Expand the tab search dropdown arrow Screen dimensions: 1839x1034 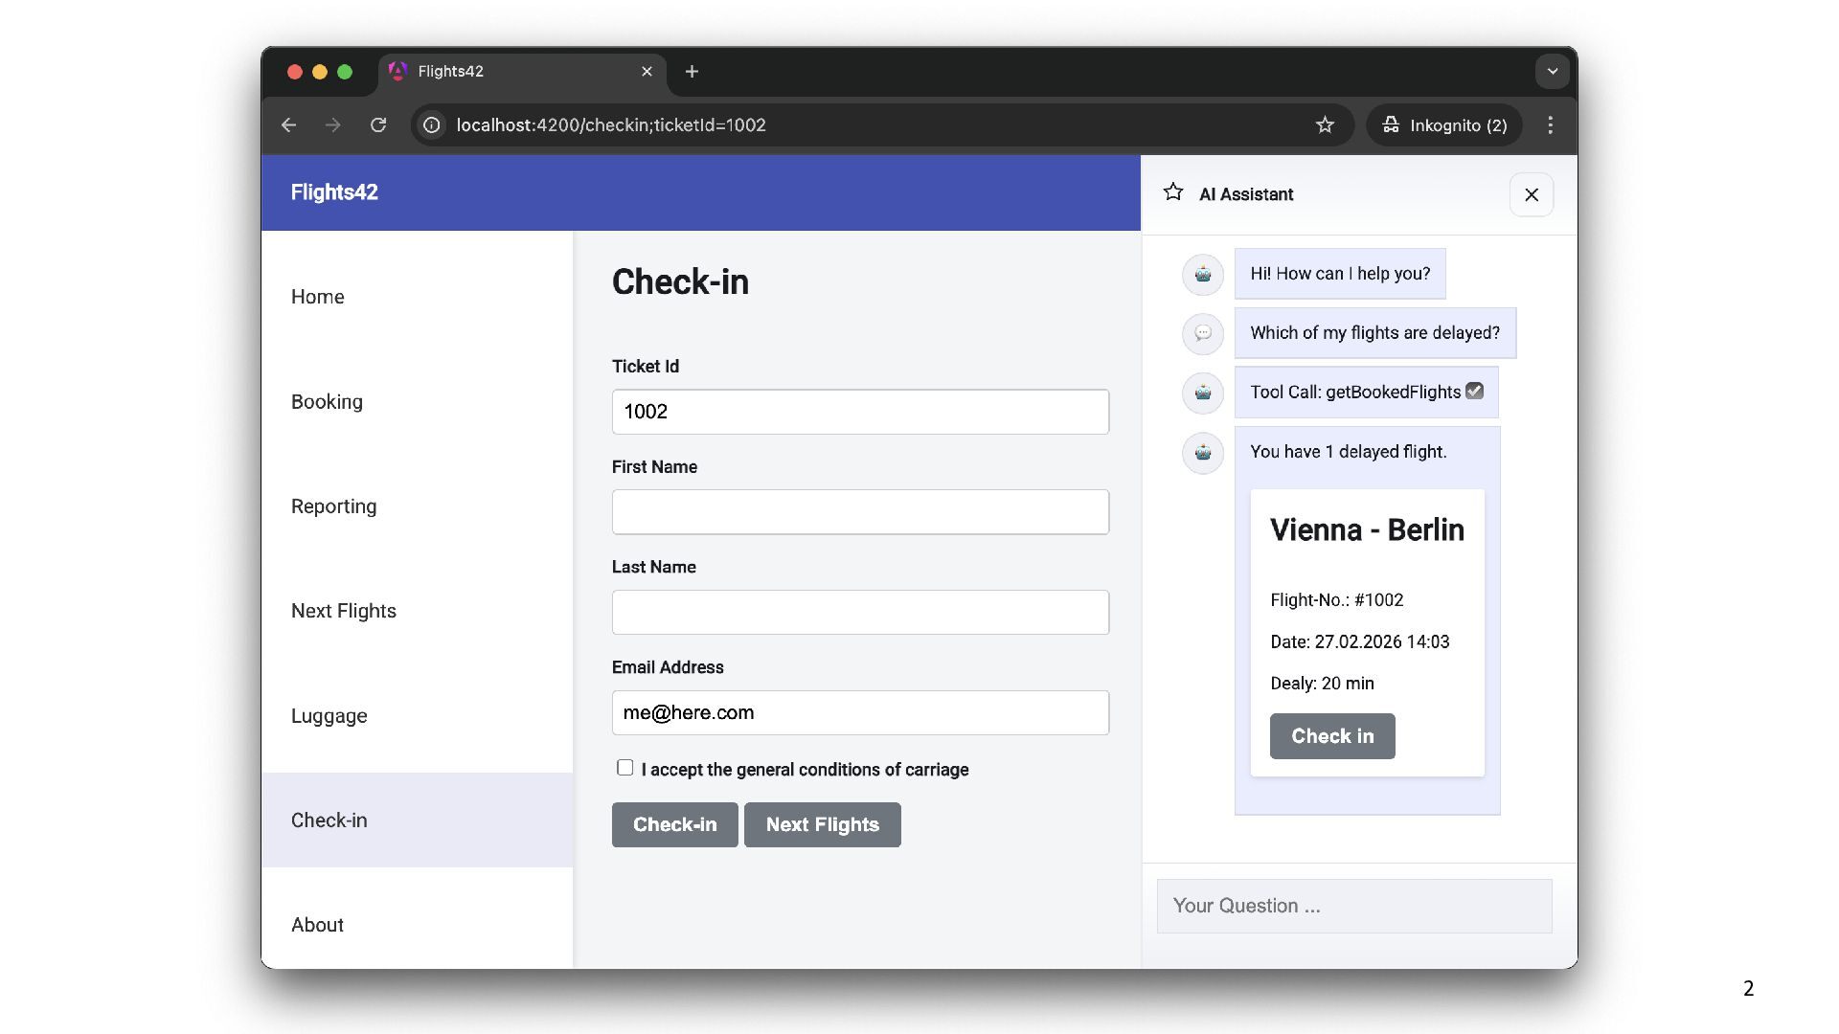pyautogui.click(x=1552, y=72)
